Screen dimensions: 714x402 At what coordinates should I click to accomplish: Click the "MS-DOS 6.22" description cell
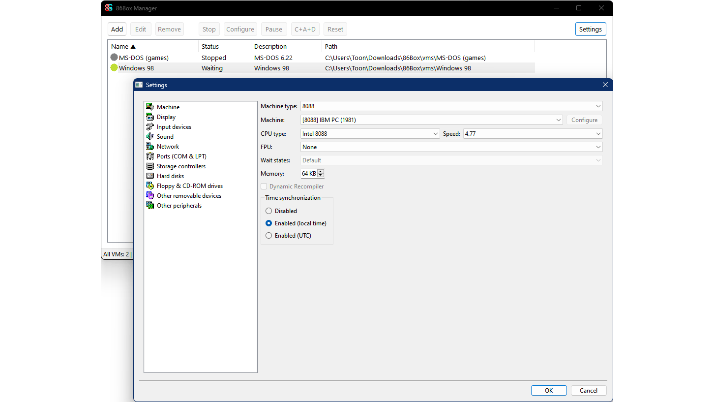[x=273, y=58]
